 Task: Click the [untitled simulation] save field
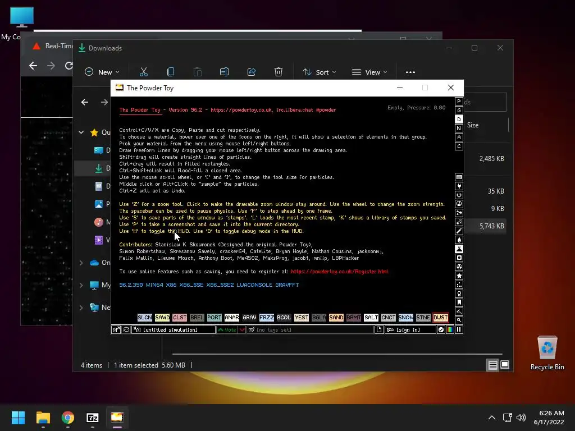point(174,330)
